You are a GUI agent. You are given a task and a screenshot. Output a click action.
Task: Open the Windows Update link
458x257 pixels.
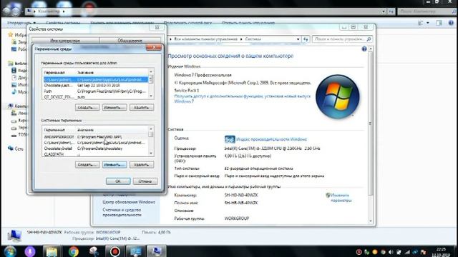tap(129, 202)
